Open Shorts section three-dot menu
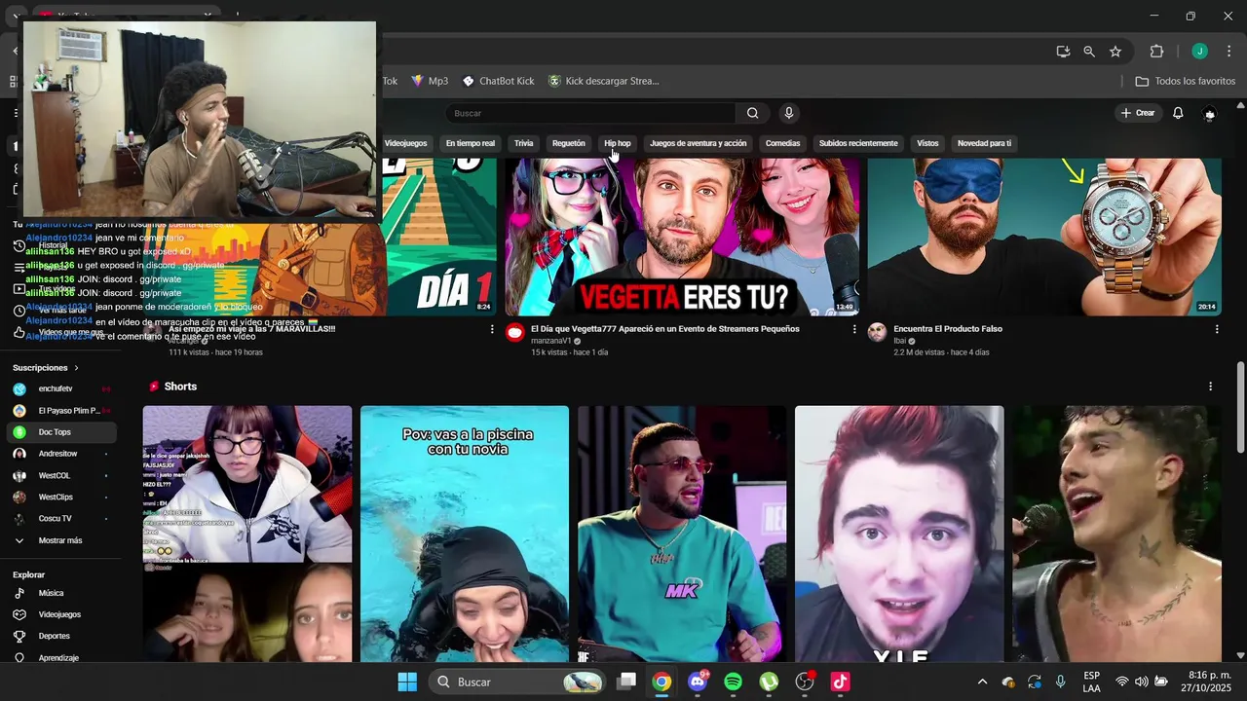 coord(1211,387)
